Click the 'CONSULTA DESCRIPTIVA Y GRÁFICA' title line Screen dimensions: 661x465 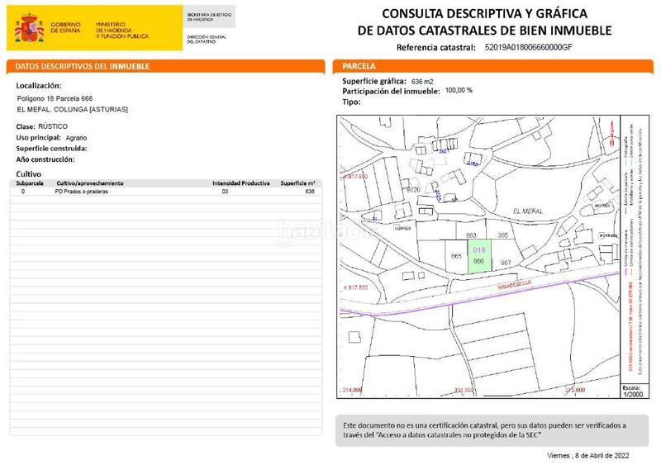(484, 14)
